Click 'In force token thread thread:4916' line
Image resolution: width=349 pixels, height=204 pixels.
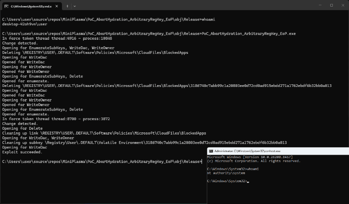click(57, 38)
